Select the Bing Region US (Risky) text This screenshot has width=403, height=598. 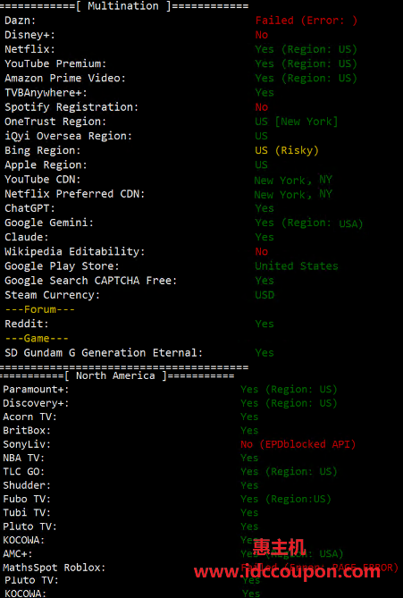[x=287, y=150]
